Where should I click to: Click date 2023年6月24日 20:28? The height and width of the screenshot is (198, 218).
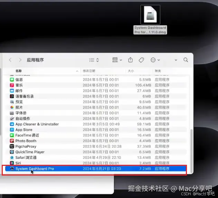point(102,146)
